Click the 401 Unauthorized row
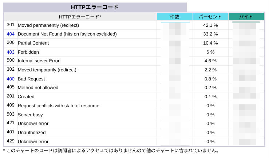269x158 pixels. click(134, 132)
